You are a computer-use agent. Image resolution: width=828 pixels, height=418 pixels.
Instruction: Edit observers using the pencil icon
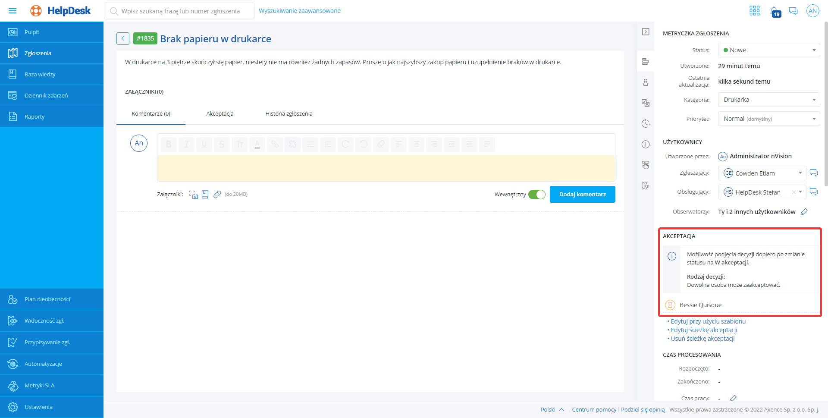click(x=804, y=212)
